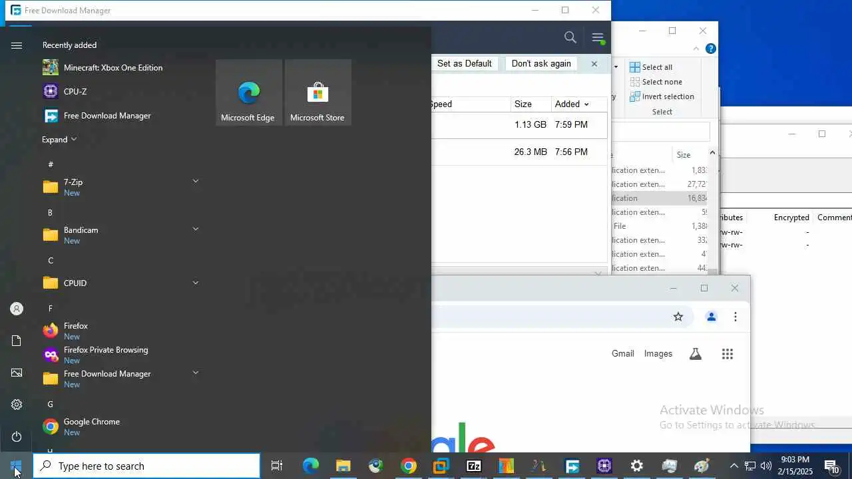Switch to 7-Zip taskbar icon
Image resolution: width=852 pixels, height=479 pixels.
pos(474,466)
